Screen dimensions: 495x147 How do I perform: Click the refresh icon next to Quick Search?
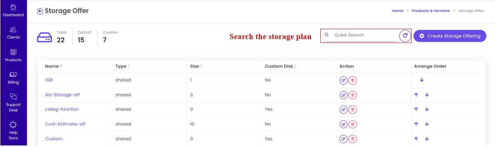click(x=405, y=36)
